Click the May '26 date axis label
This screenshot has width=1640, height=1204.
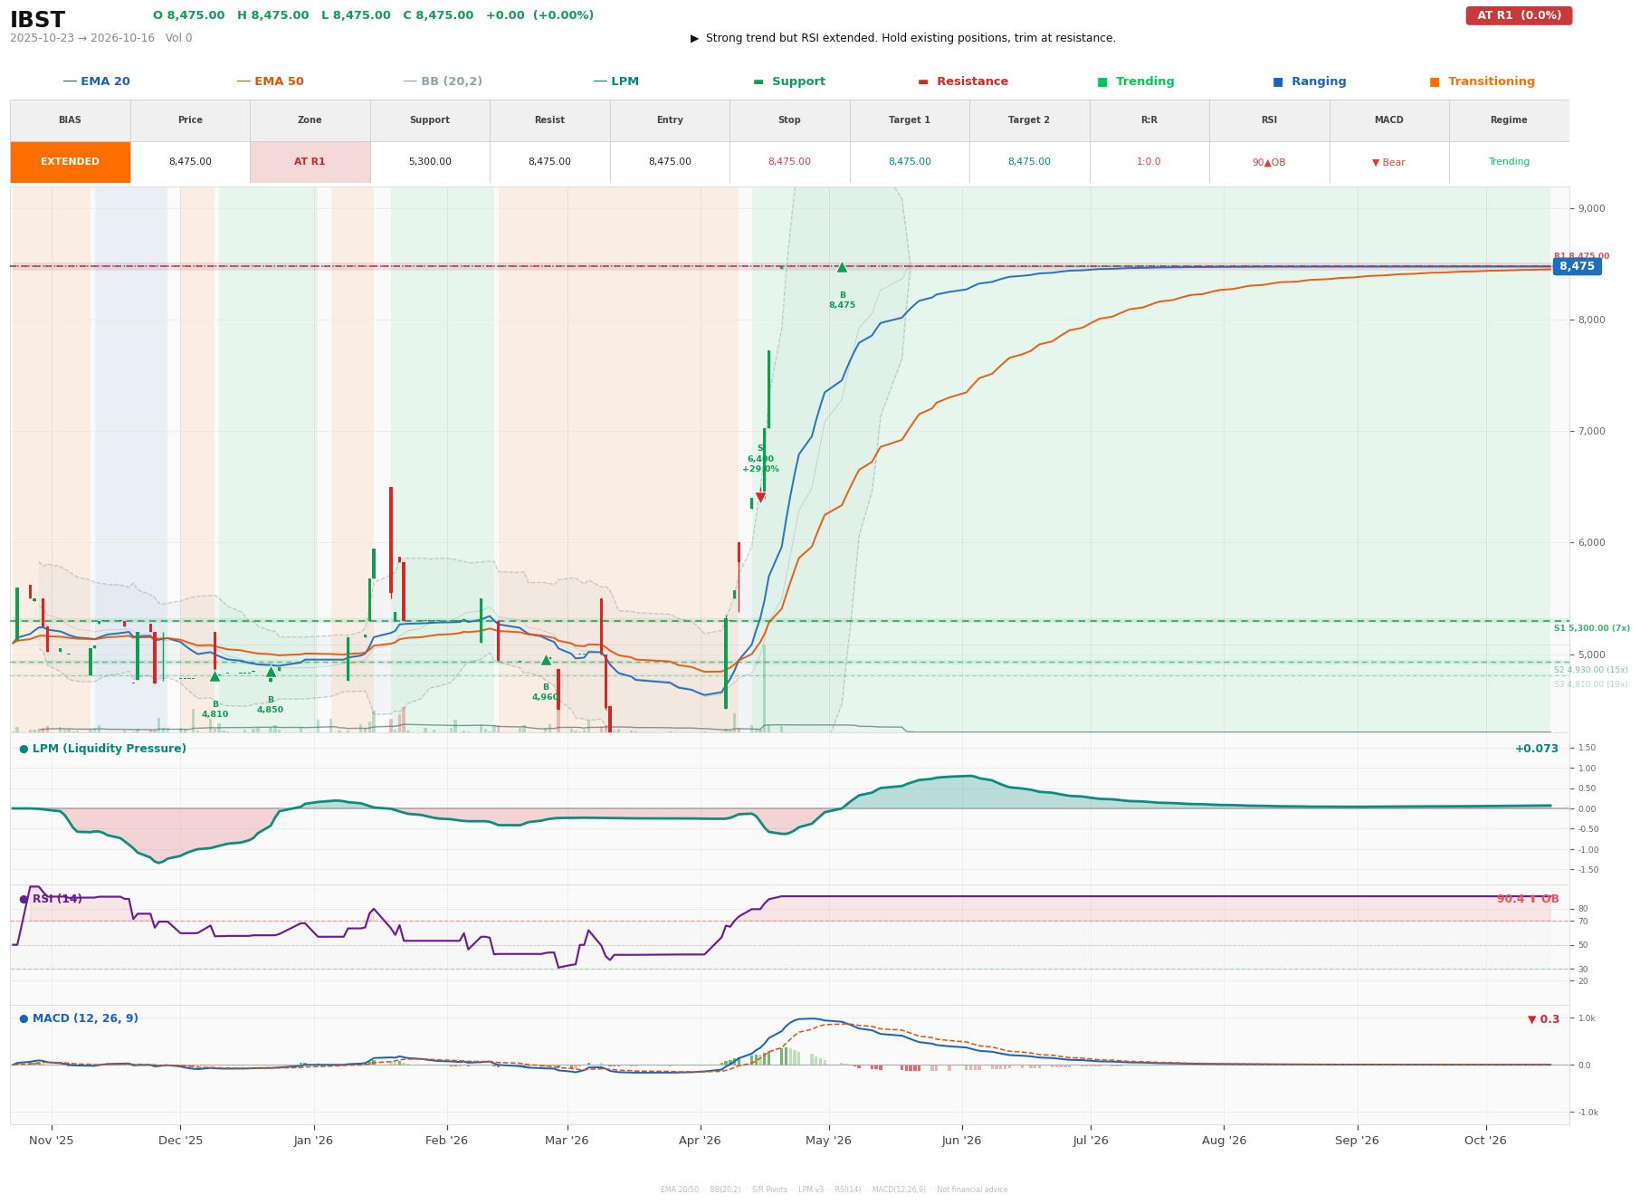coord(828,1141)
